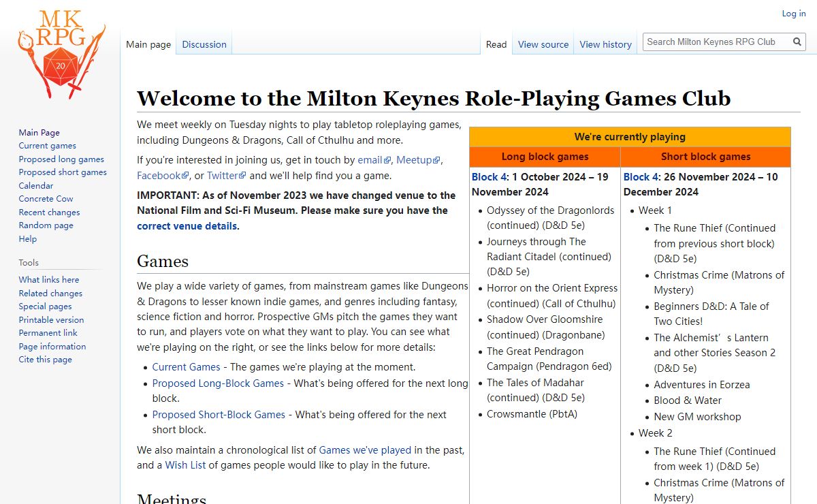Open Related changes tool
Screen dimensions: 817x504
(50, 294)
